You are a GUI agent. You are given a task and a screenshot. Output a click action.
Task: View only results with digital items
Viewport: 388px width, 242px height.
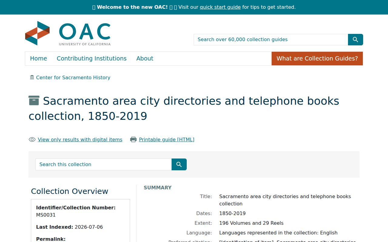coord(80,139)
